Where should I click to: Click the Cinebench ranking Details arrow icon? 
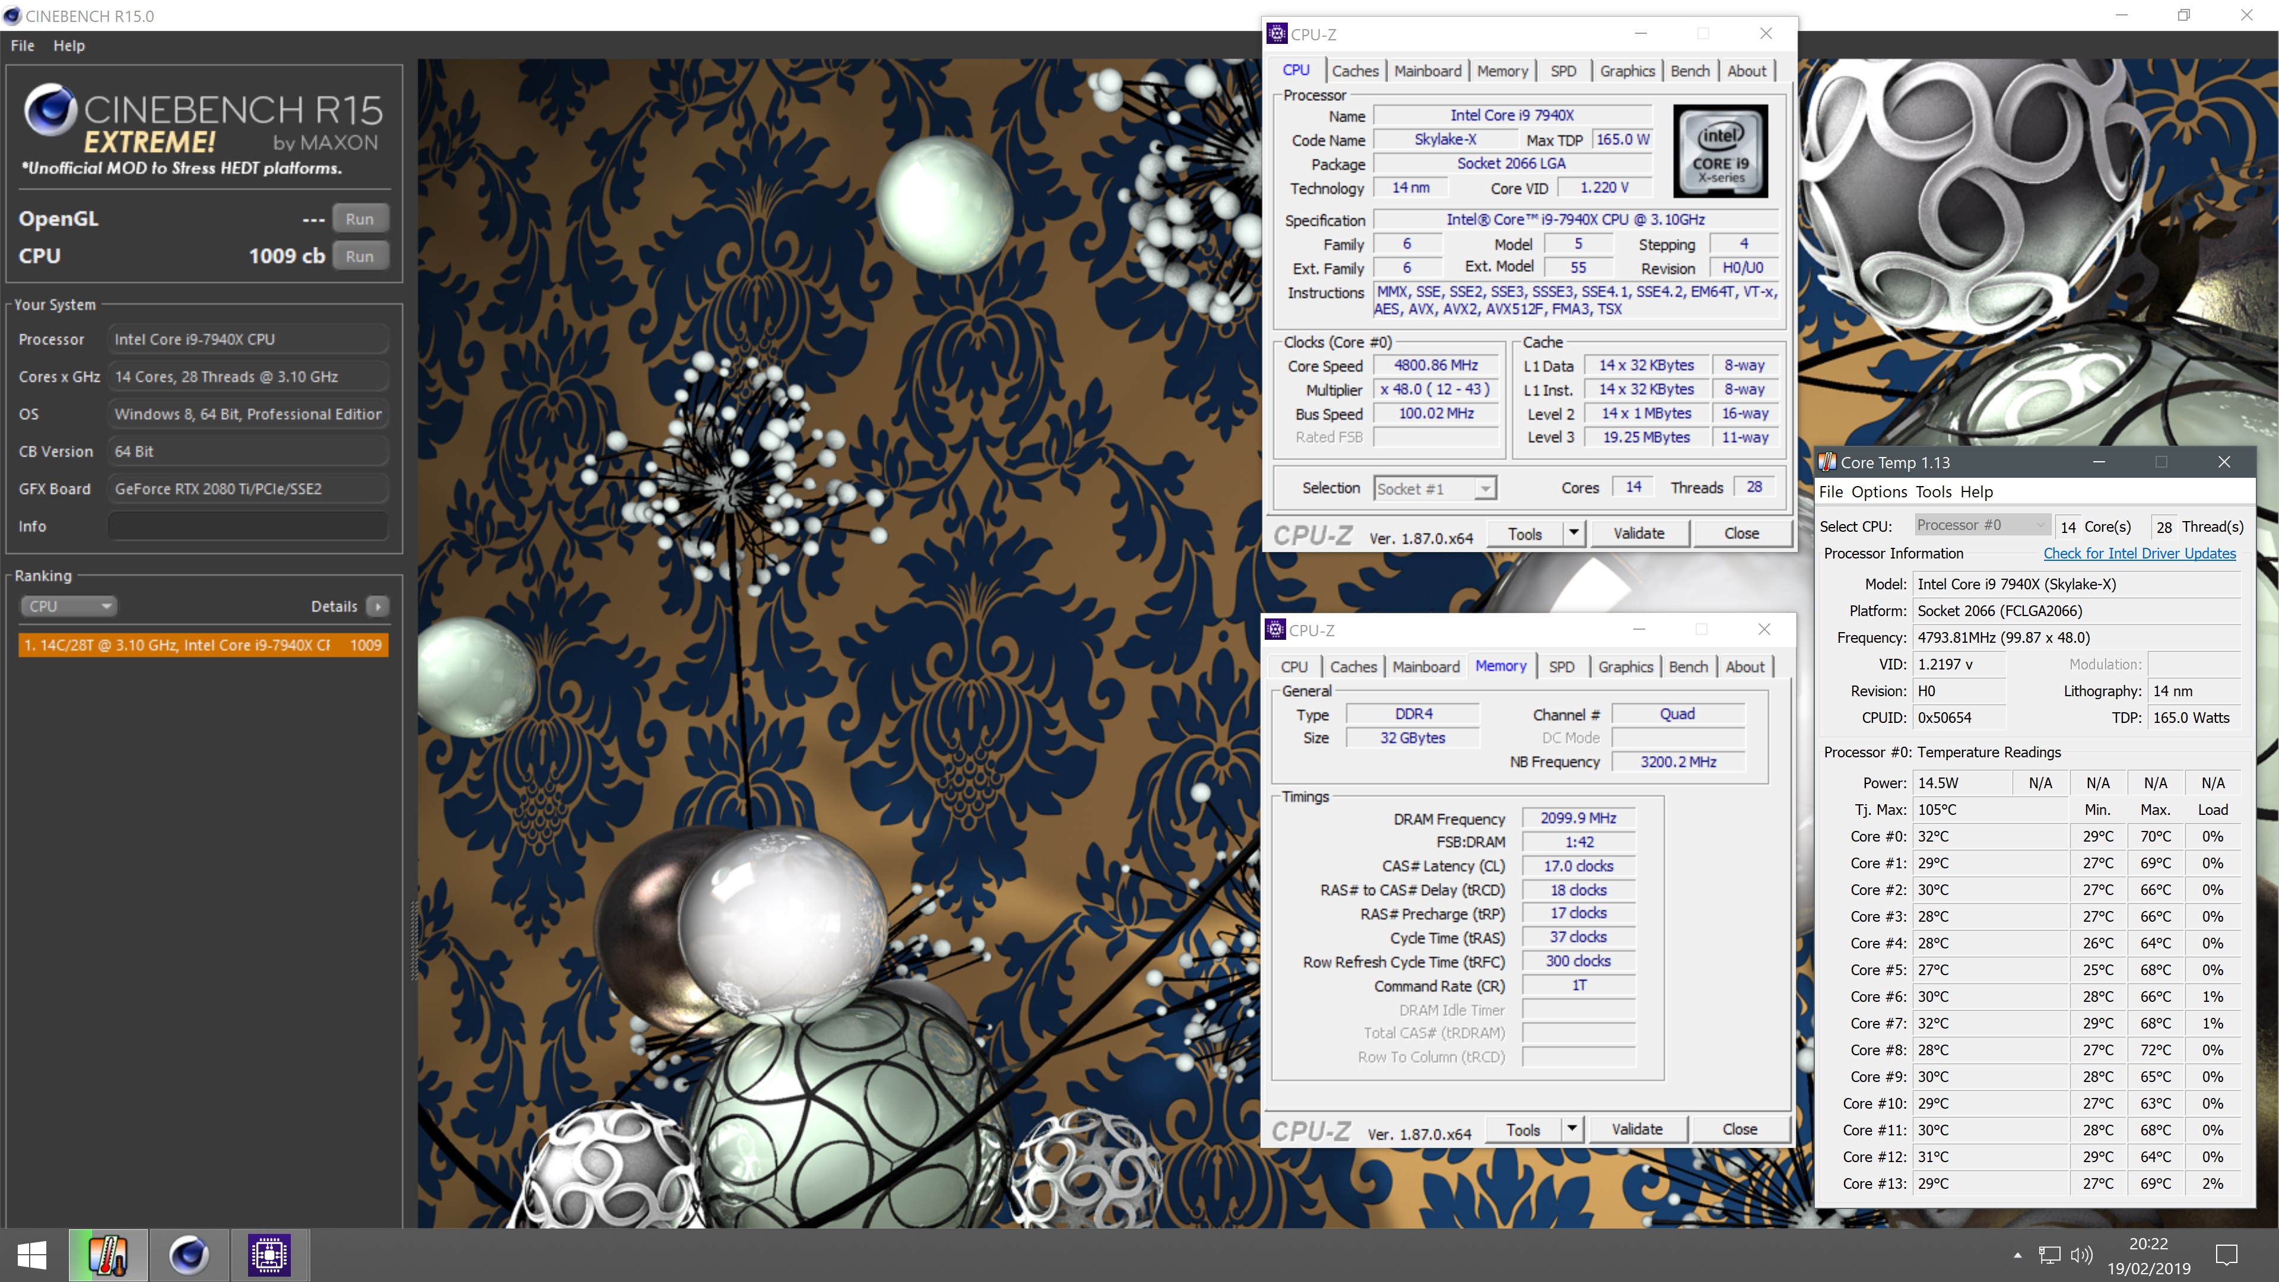click(378, 606)
